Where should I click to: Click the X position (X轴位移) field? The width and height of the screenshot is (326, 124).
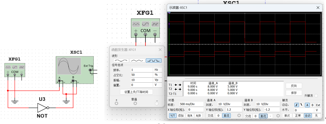coord(195,110)
